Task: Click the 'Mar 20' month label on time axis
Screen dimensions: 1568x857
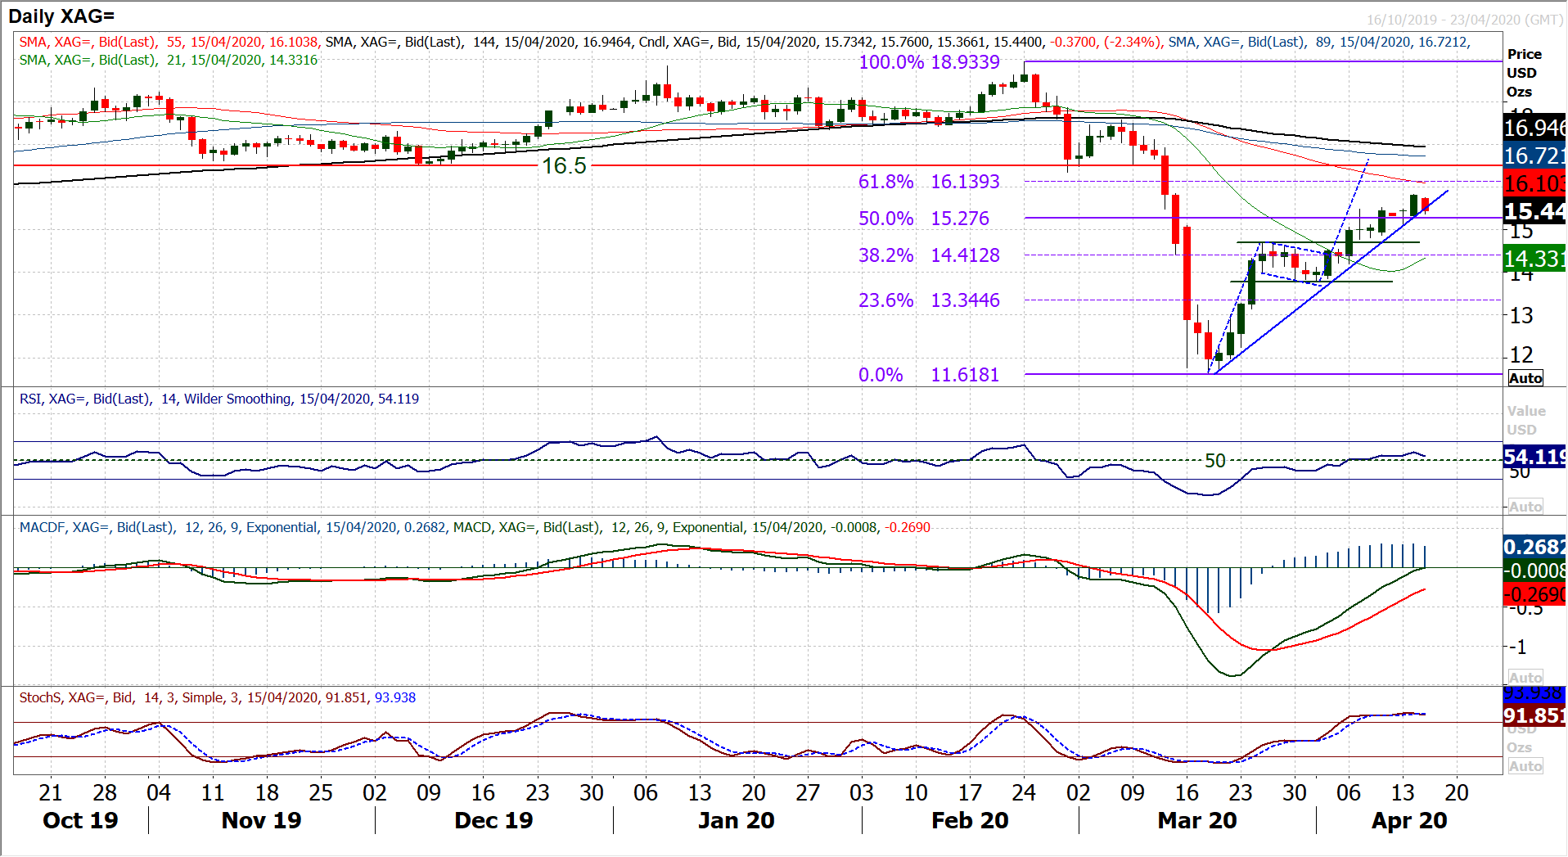Action: click(x=1197, y=820)
